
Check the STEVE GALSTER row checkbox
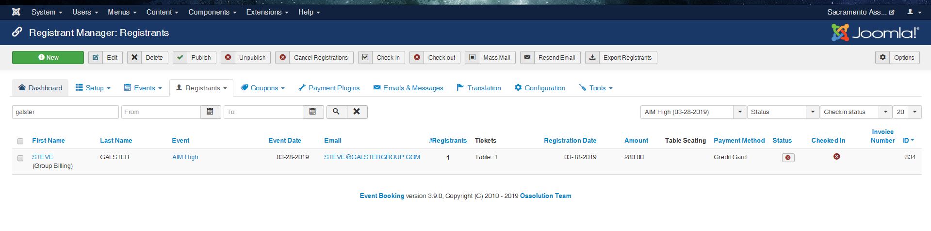20,158
